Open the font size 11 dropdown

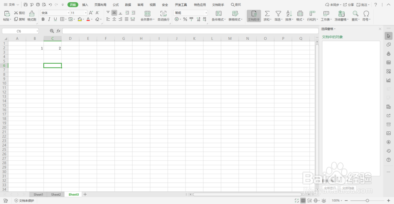pyautogui.click(x=85, y=13)
